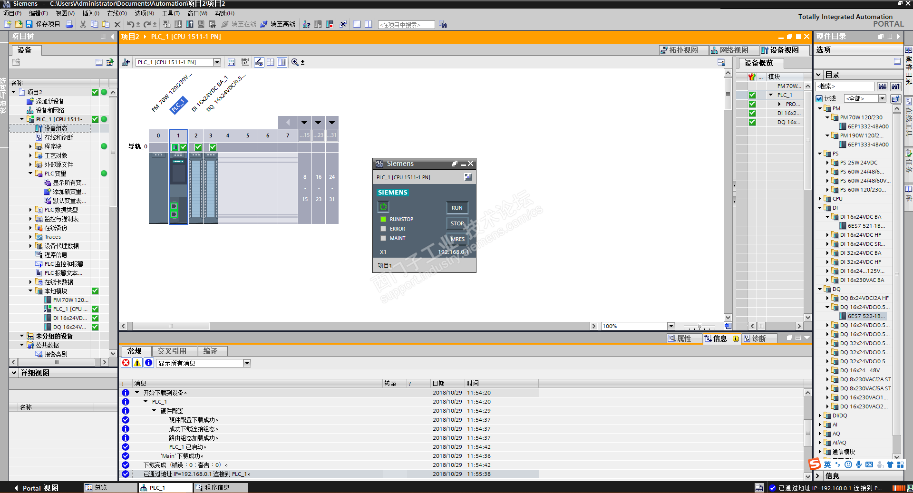Click the 本地模块 green status checkmark
The height and width of the screenshot is (493, 913).
(95, 291)
